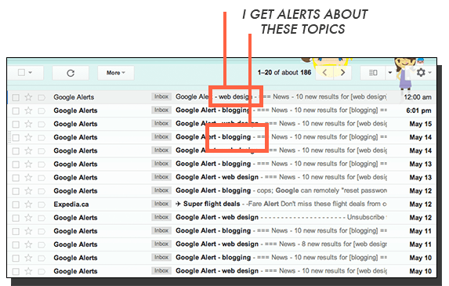The image size is (449, 286).
Task: Select checkbox for 6:01 pm blogging alert
Action: click(16, 110)
